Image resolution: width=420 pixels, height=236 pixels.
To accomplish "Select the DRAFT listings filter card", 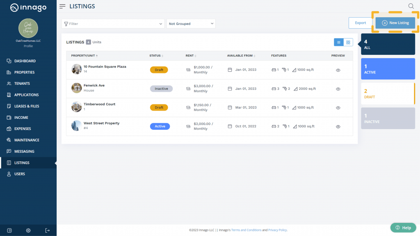I will pos(388,93).
